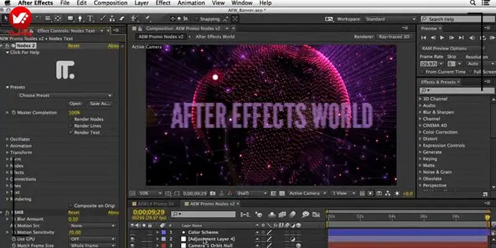This screenshot has width=496, height=248.
Task: Select the Unified Camera tool
Action: [48, 19]
